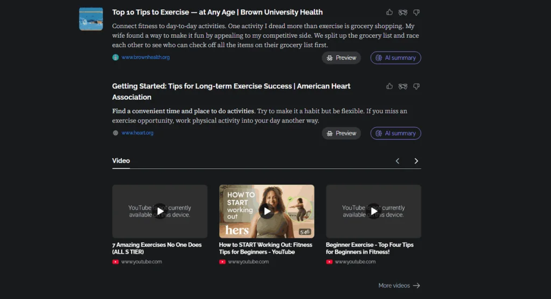The height and width of the screenshot is (299, 551).
Task: Play the 7 Amazing Exercises video
Action: click(x=160, y=211)
